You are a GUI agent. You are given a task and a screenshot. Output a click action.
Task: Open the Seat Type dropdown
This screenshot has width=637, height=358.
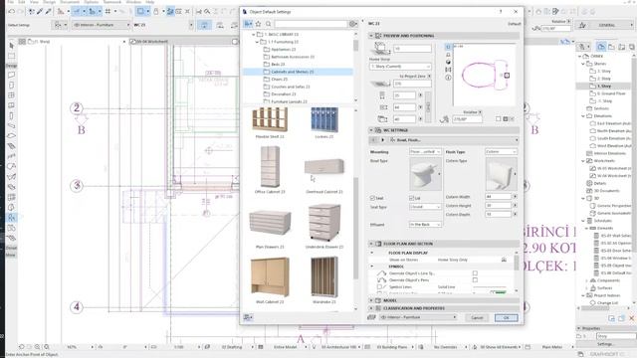[425, 207]
